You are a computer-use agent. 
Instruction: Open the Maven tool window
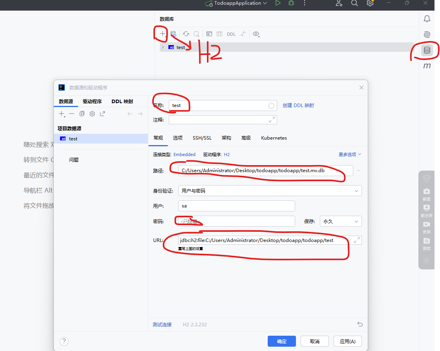click(x=427, y=66)
